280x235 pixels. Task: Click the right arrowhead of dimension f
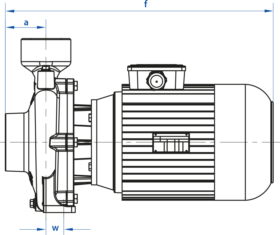pyautogui.click(x=269, y=11)
